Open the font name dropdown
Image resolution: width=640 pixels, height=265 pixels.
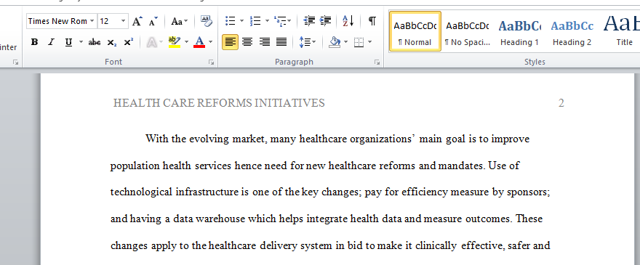92,21
